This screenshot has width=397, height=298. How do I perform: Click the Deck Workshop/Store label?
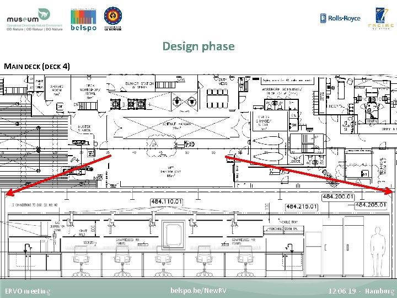[x=90, y=92]
